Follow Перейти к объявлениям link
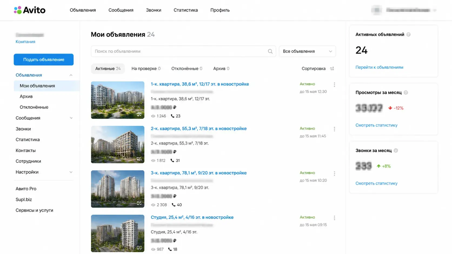This screenshot has height=254, width=452. pos(379,67)
